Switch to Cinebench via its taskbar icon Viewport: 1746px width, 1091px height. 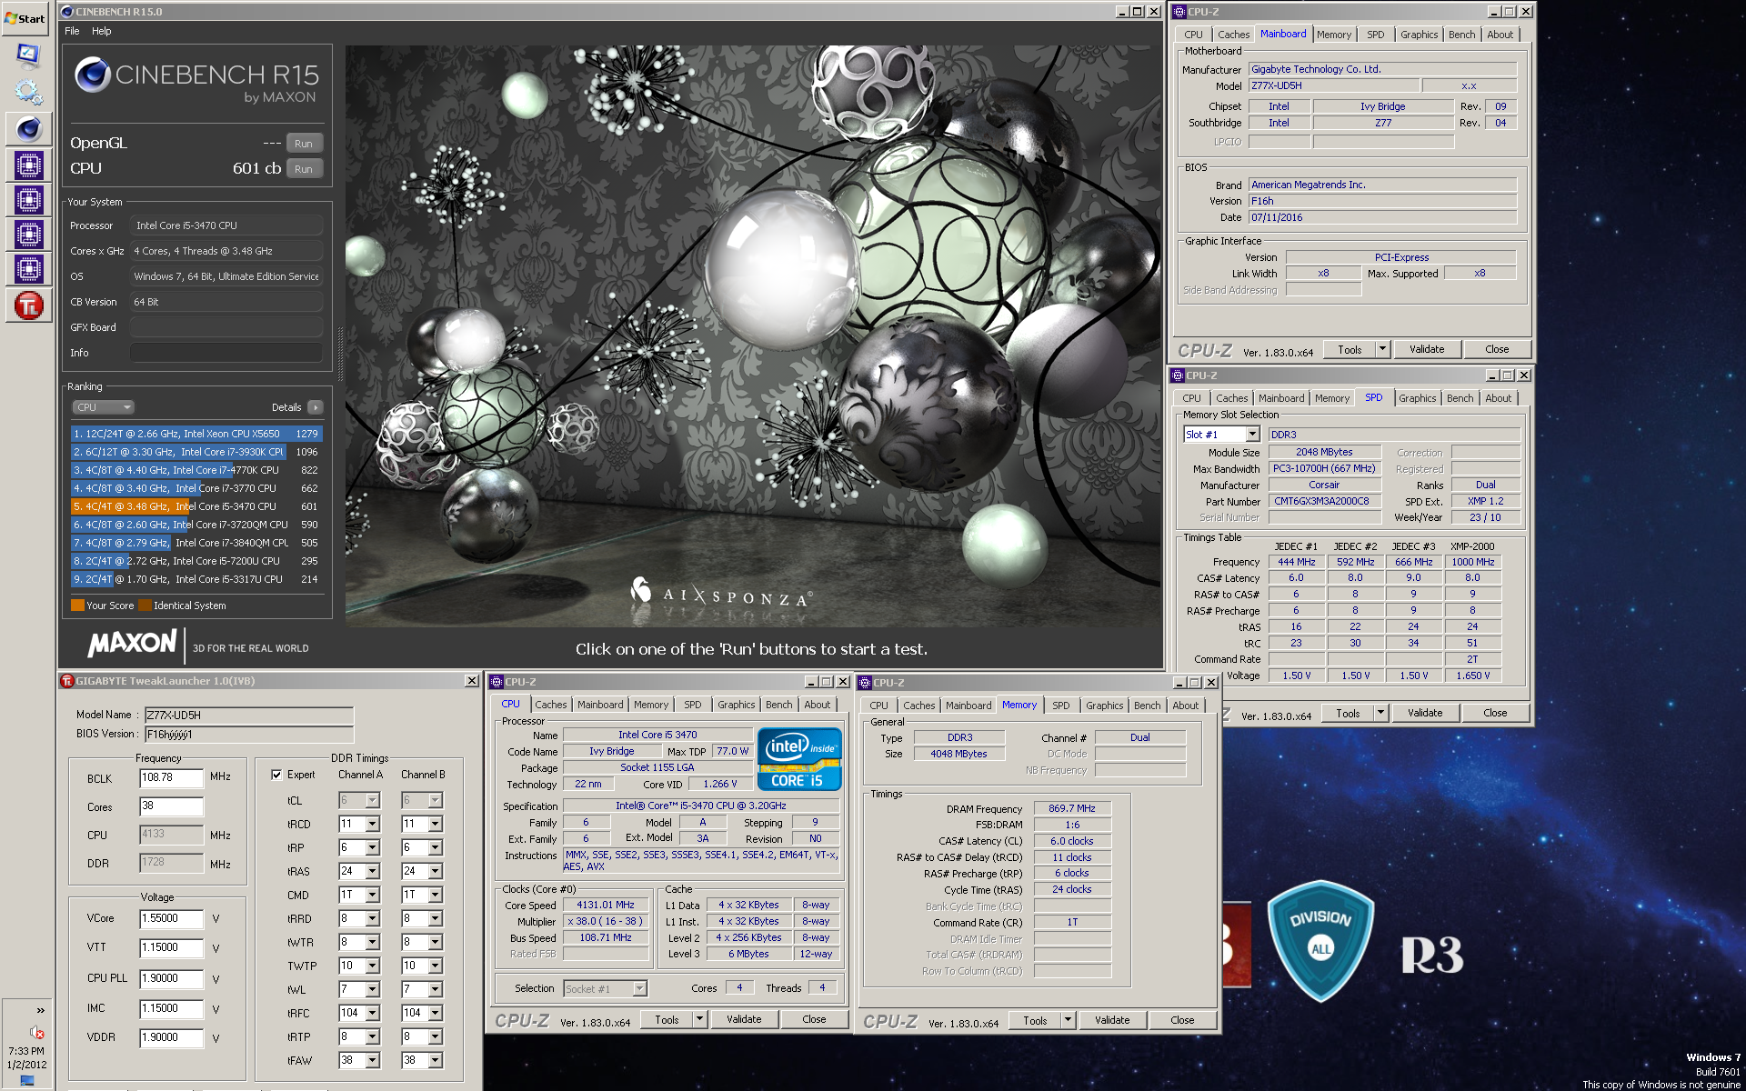(x=28, y=129)
